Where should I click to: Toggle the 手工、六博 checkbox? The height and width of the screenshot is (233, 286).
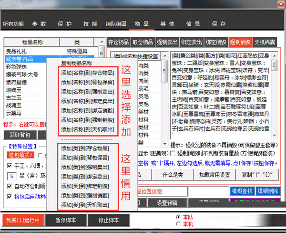tap(9, 166)
